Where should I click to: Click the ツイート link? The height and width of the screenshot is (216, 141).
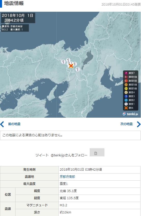42,155
